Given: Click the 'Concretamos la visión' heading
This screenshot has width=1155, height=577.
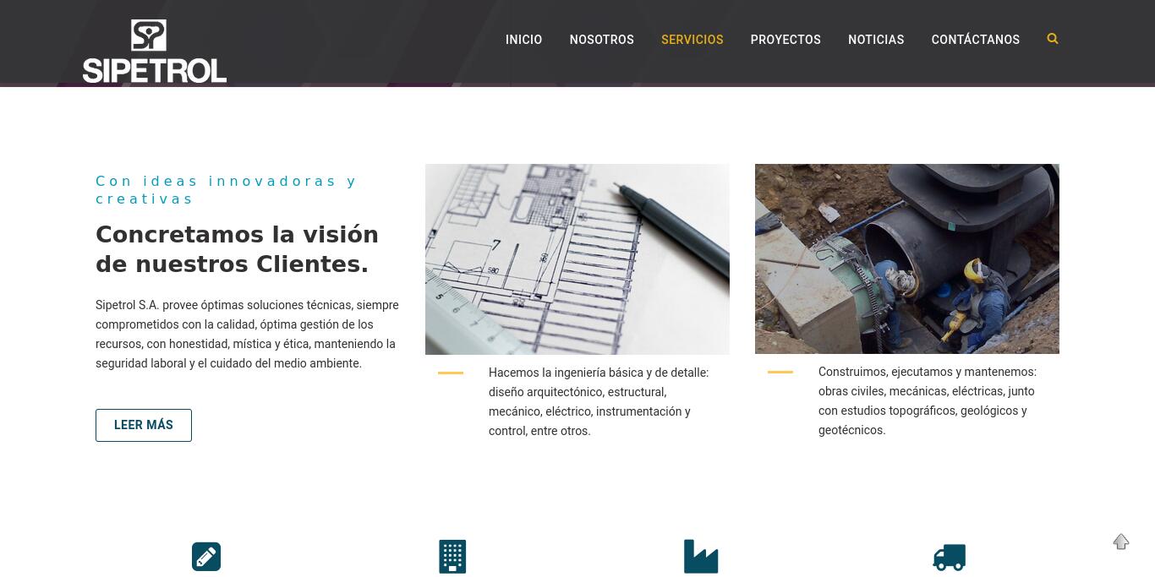Looking at the screenshot, I should point(238,249).
